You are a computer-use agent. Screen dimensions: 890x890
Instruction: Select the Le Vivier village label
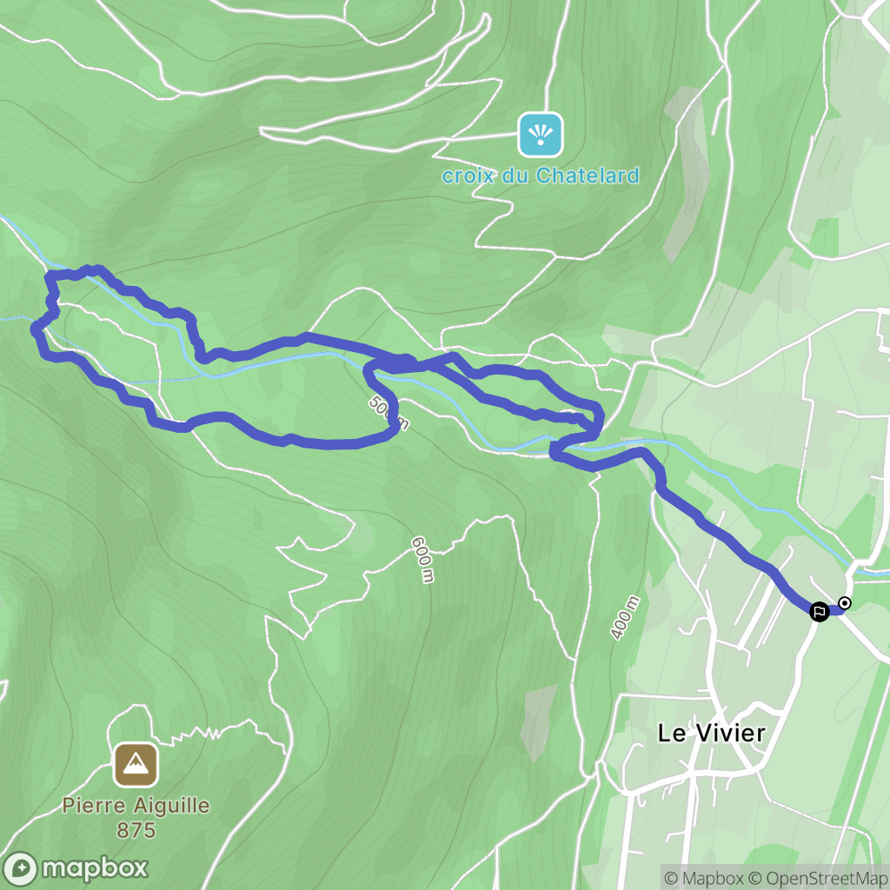click(x=711, y=733)
